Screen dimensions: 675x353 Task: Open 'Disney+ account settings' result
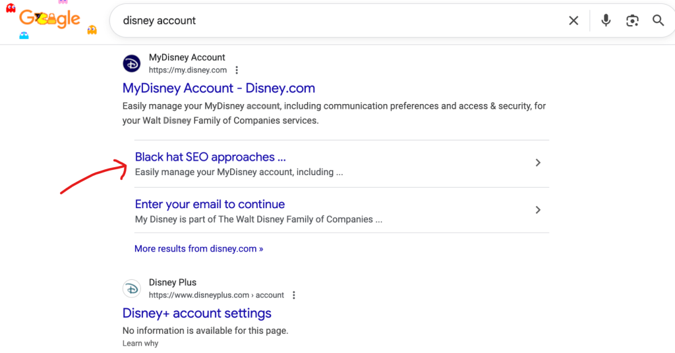(196, 313)
